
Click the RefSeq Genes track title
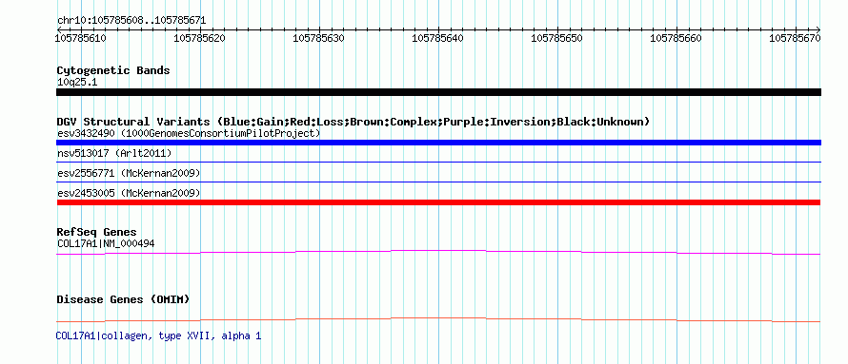tap(97, 232)
